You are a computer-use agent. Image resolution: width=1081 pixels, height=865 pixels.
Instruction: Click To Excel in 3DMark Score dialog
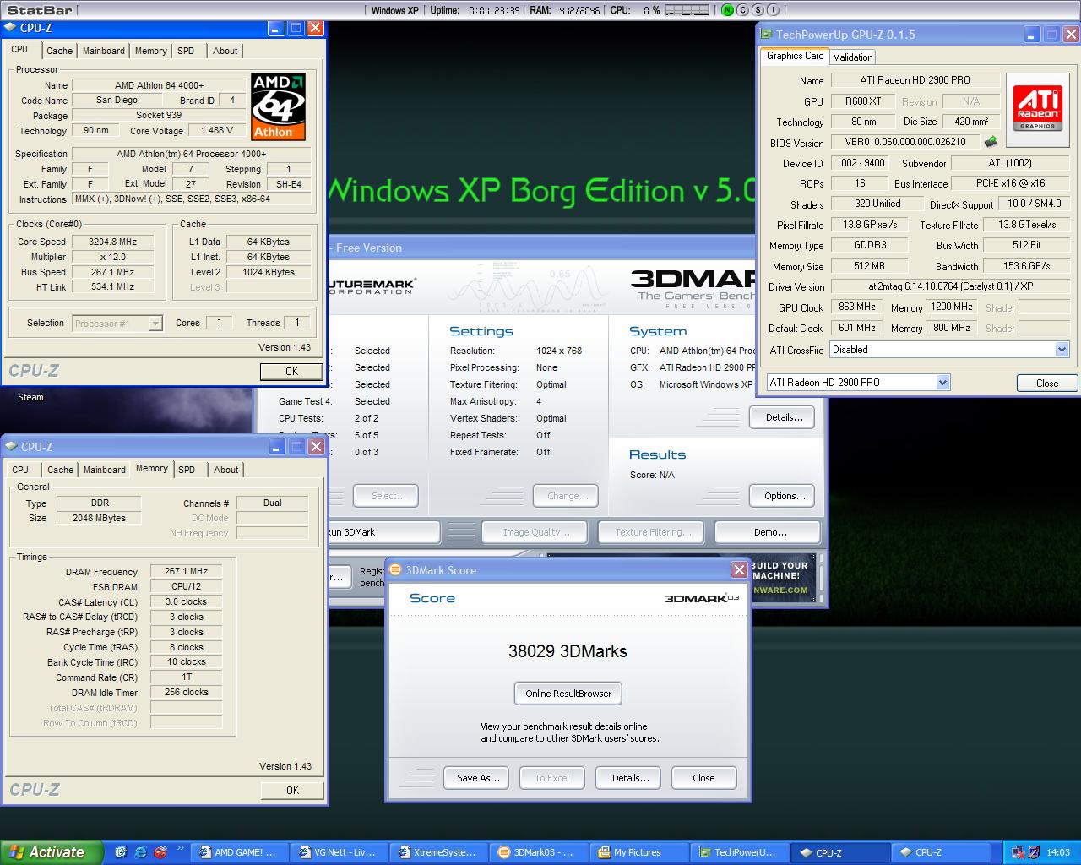click(x=552, y=778)
